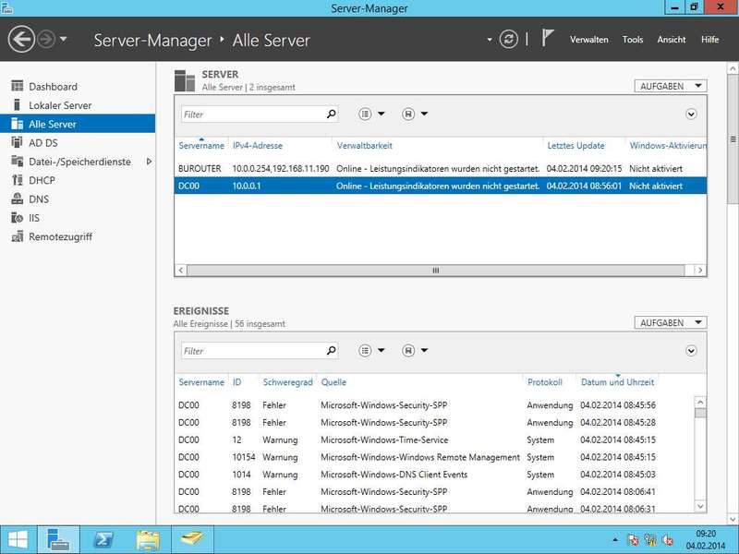Sort events by the Schweregrad column

pos(287,382)
